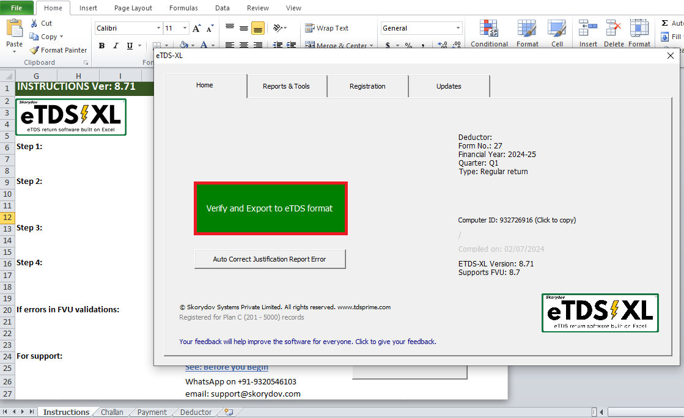The height and width of the screenshot is (418, 684).
Task: Select column G header
Action: 36,76
